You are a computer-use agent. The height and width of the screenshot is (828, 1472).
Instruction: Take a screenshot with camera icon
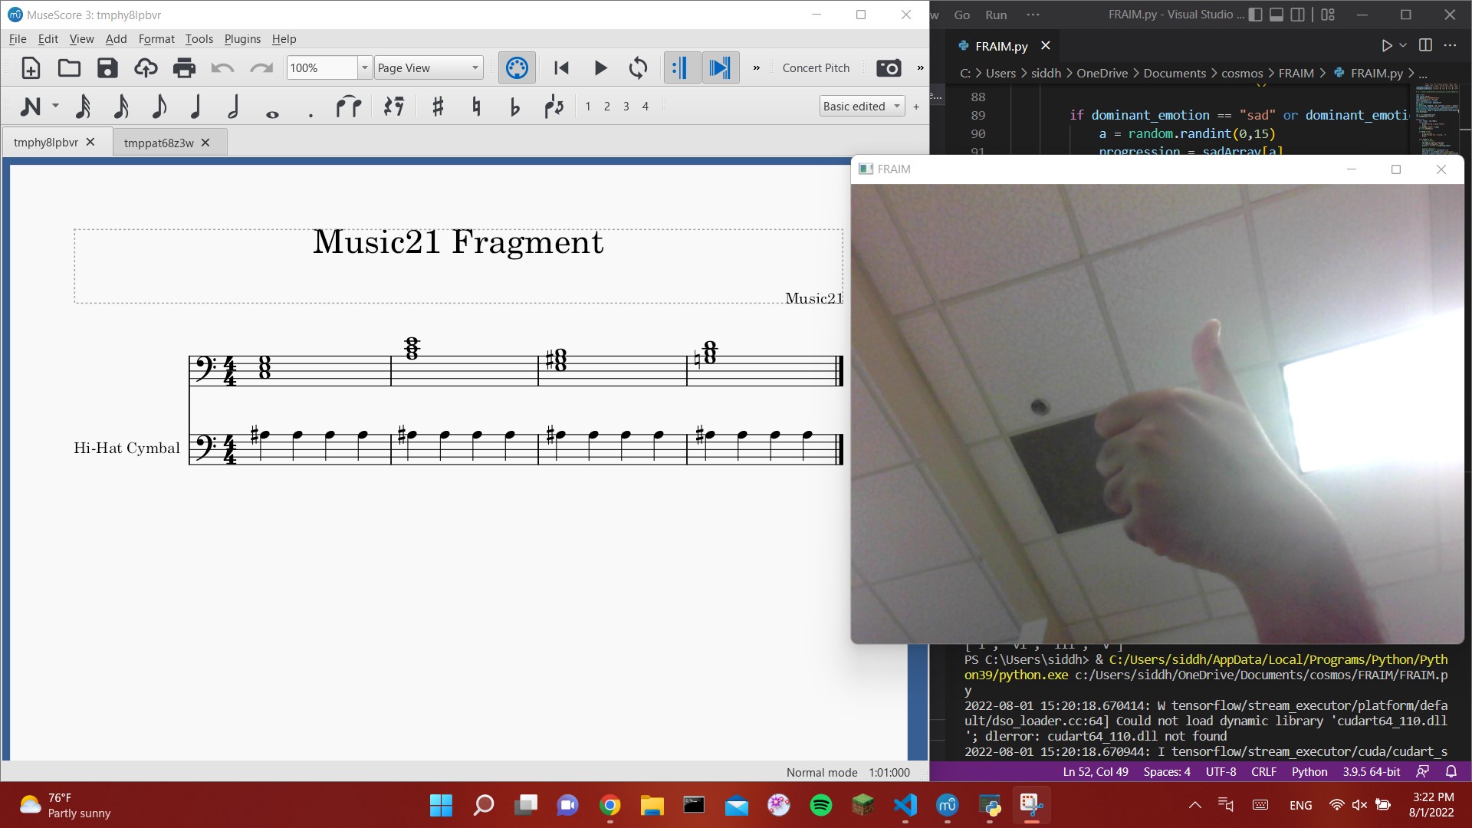click(x=889, y=68)
